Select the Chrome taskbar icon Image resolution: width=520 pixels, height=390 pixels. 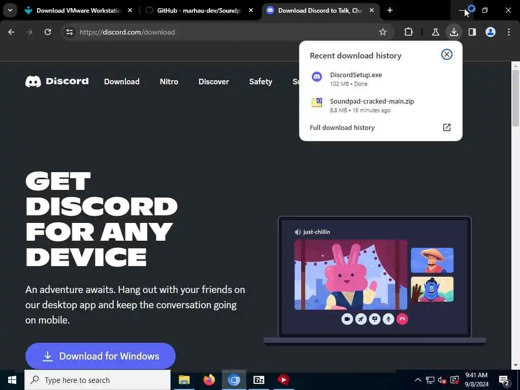234,380
